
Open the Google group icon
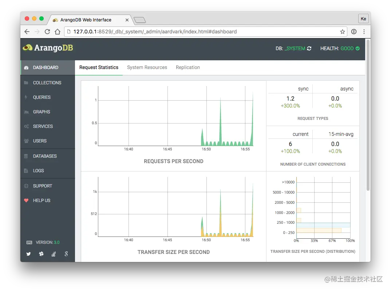[x=66, y=254]
